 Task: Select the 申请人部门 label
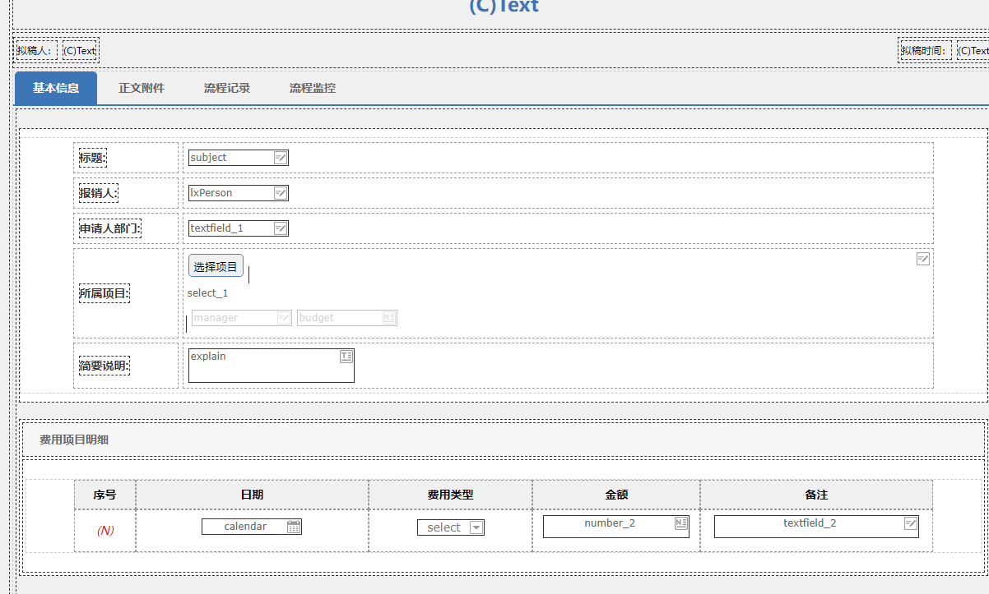tap(110, 228)
